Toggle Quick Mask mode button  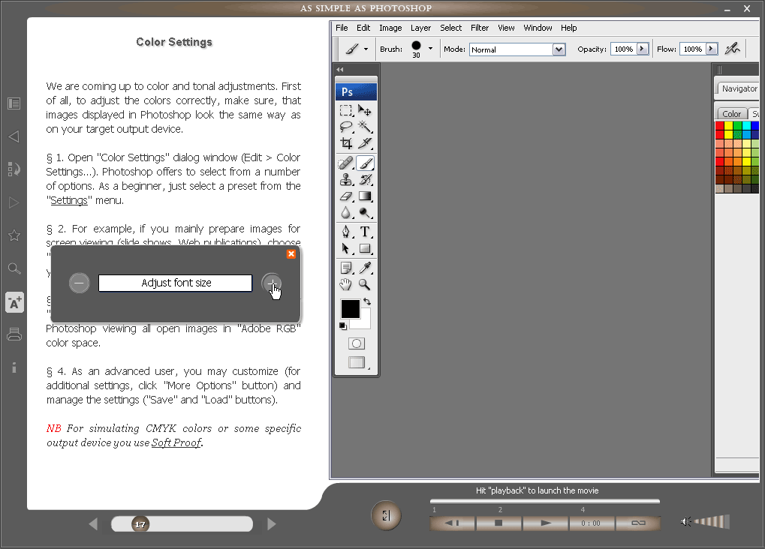click(357, 343)
